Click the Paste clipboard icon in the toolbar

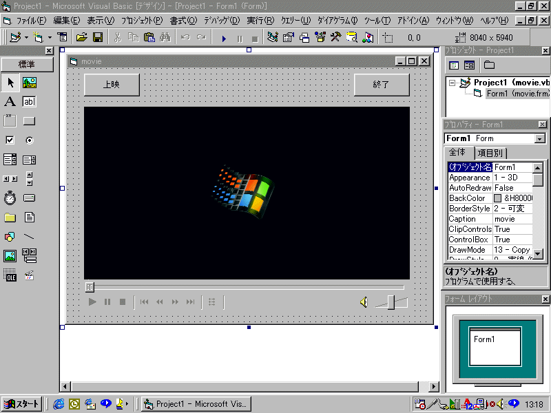coord(149,37)
